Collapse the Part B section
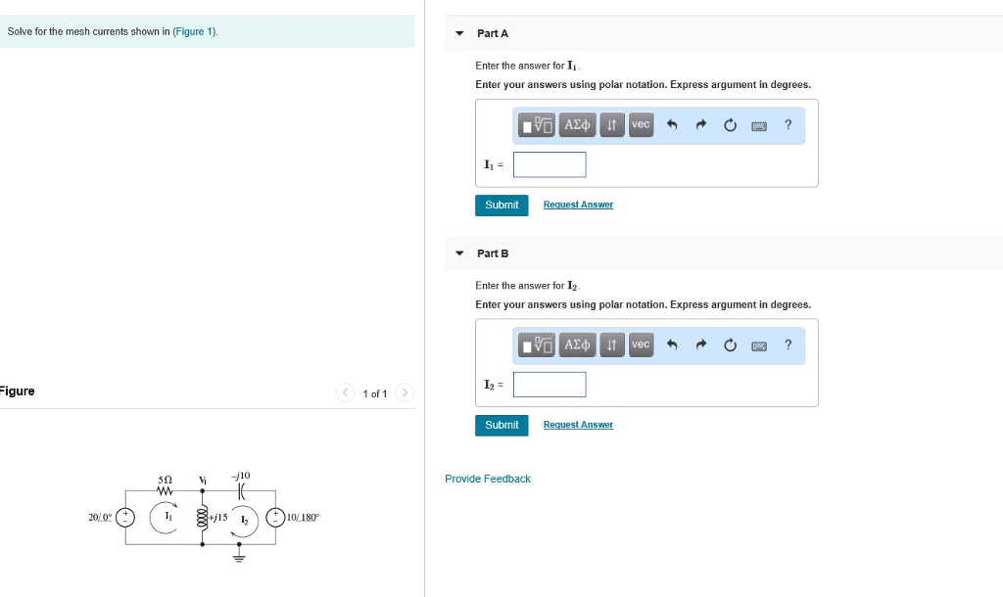This screenshot has width=1003, height=597. [x=458, y=253]
